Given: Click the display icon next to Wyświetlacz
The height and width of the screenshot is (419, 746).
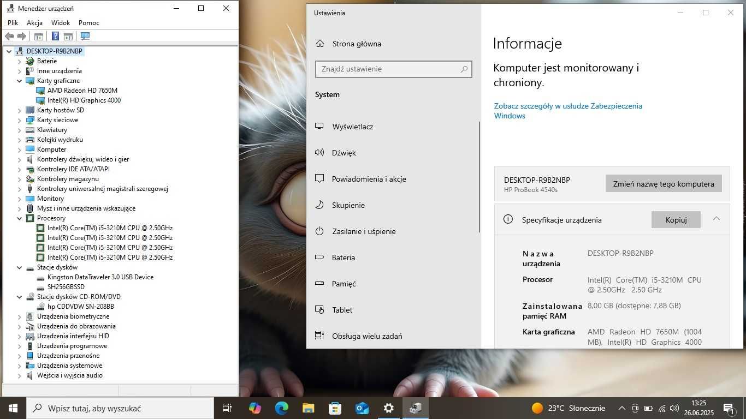Looking at the screenshot, I should pyautogui.click(x=319, y=126).
